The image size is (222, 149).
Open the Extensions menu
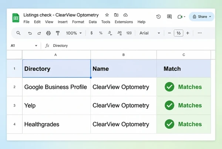pyautogui.click(x=124, y=22)
